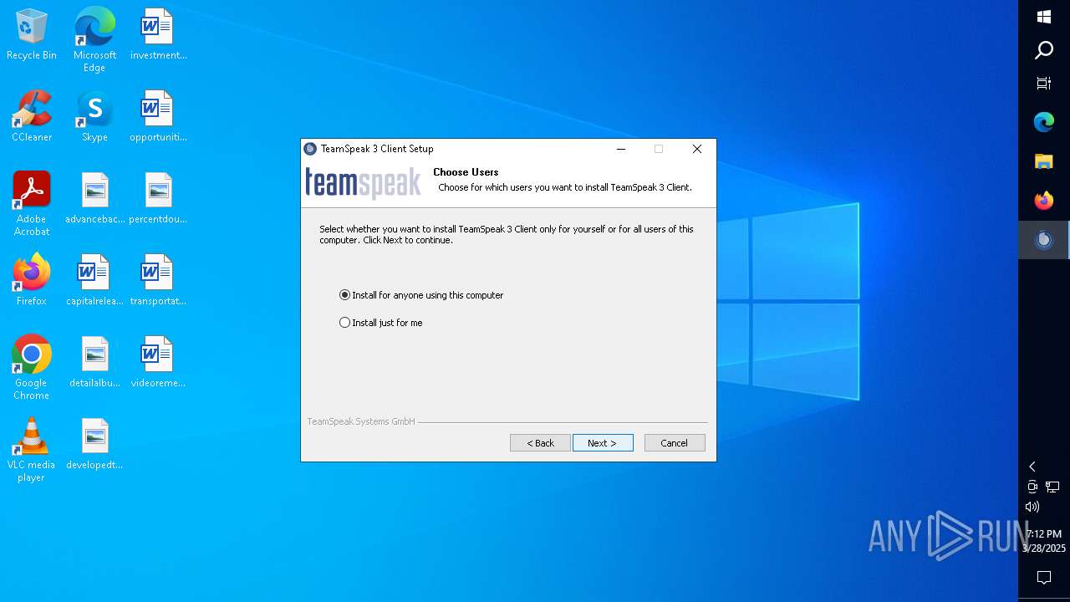The height and width of the screenshot is (602, 1070).
Task: Select Install just for me option
Action: click(x=381, y=323)
